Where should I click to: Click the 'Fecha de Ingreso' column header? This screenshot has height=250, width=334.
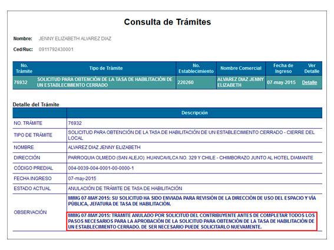[283, 68]
